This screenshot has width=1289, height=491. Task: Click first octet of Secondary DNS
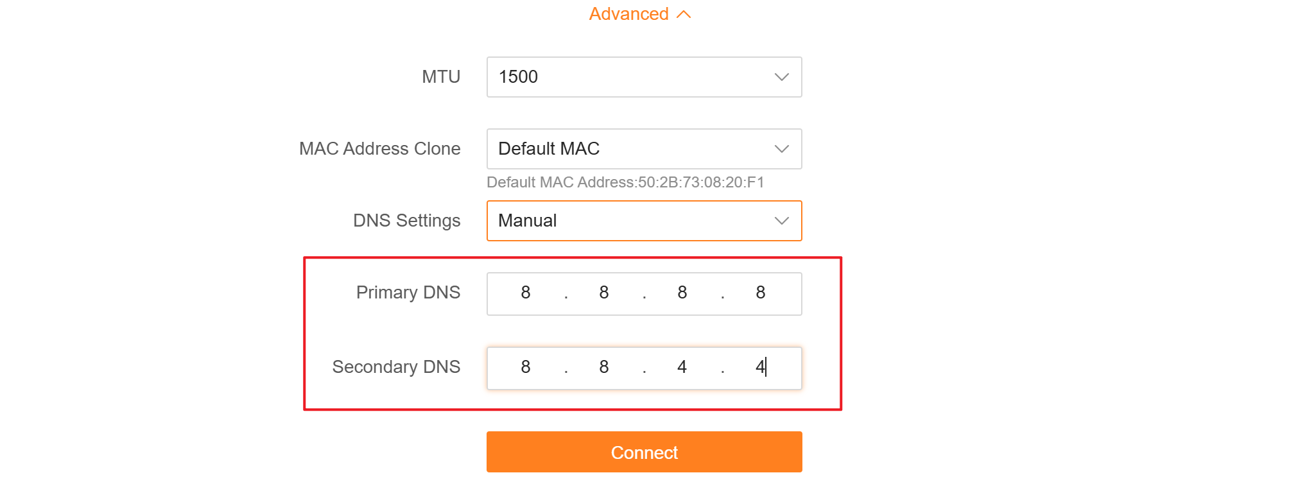pyautogui.click(x=526, y=368)
